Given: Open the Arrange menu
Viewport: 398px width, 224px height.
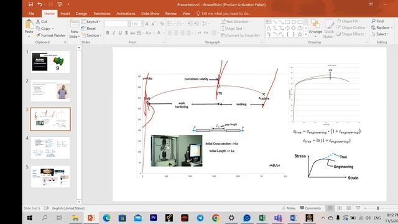Looking at the screenshot, I should click(315, 29).
